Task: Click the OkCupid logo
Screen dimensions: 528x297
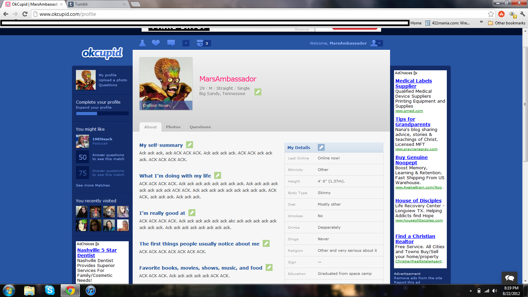Action: pos(102,53)
